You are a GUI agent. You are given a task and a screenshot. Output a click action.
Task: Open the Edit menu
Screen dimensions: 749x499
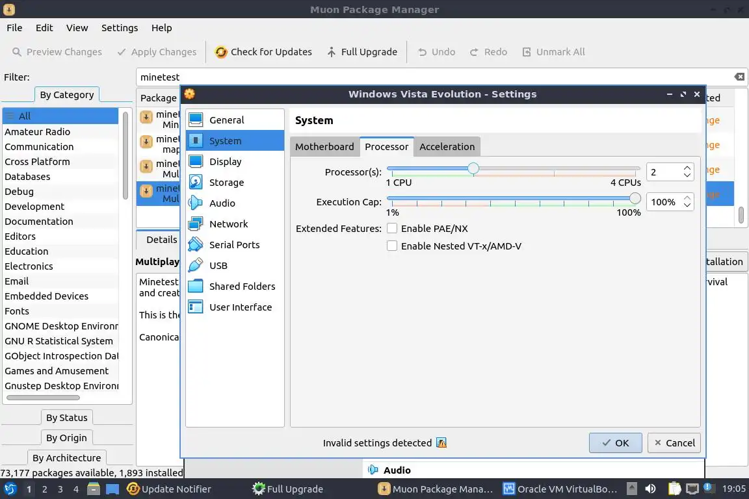coord(44,28)
